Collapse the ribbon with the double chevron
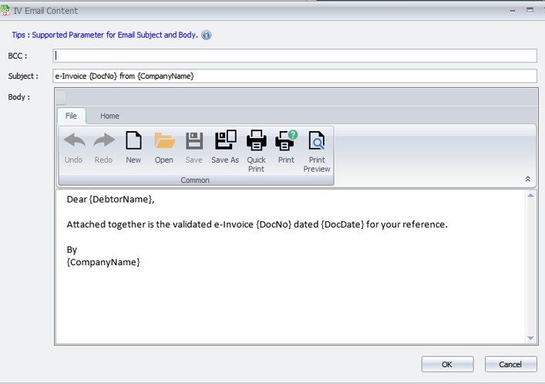The width and height of the screenshot is (545, 384). (528, 179)
